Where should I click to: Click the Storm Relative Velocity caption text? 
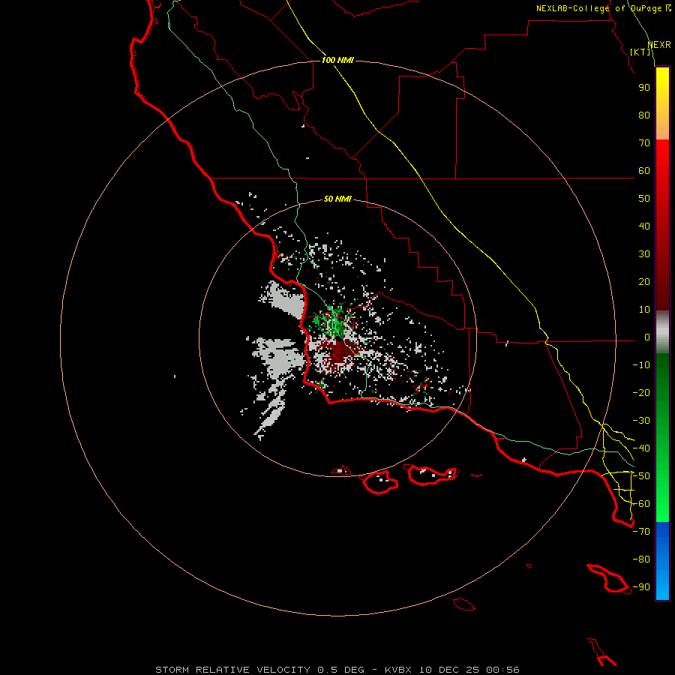[x=337, y=670]
